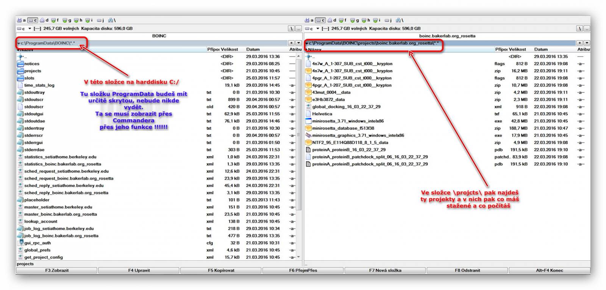Image resolution: width=606 pixels, height=290 pixels.
Task: Click the F5 Kopírovat button
Action: pyautogui.click(x=221, y=270)
